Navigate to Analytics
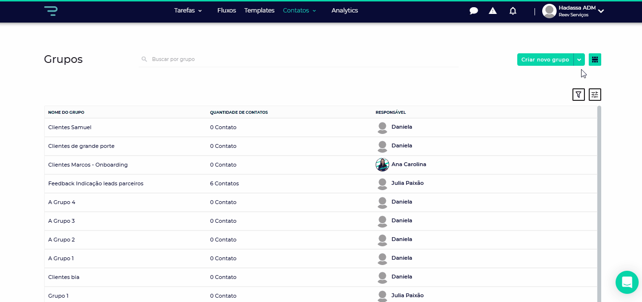Screen dimensions: 642x302 point(345,11)
